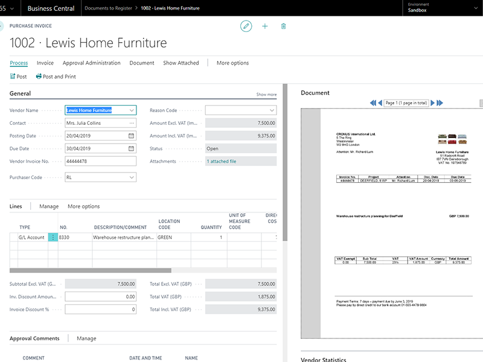Image resolution: width=483 pixels, height=362 pixels.
Task: Click the Lines section heading
Action: 16,206
